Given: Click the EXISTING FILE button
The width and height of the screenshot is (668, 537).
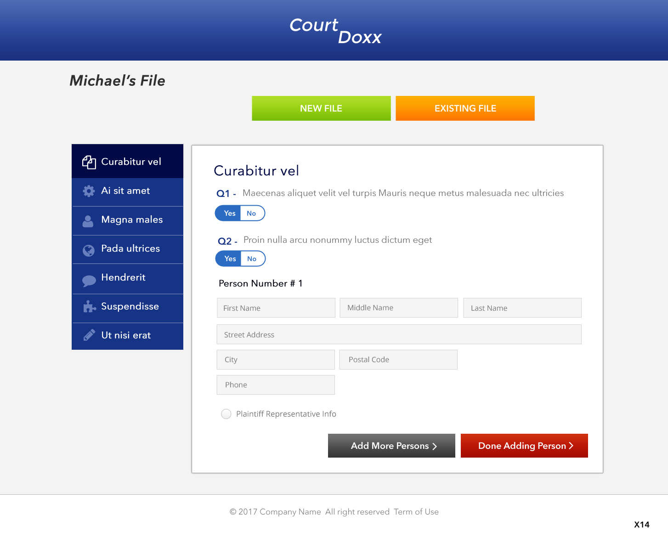Looking at the screenshot, I should pyautogui.click(x=465, y=108).
